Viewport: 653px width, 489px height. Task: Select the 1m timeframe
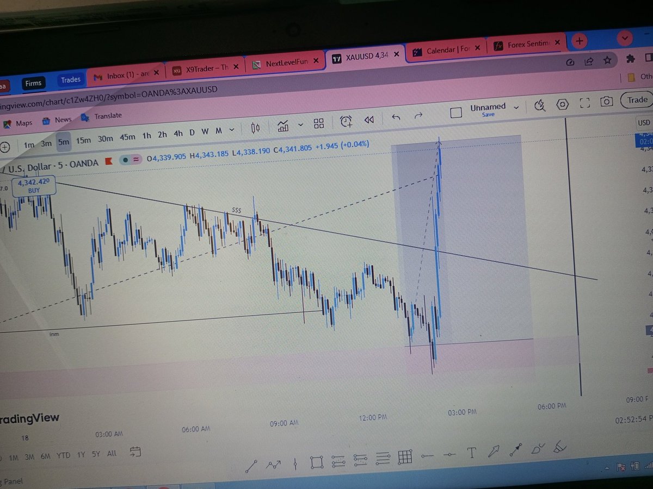[29, 145]
